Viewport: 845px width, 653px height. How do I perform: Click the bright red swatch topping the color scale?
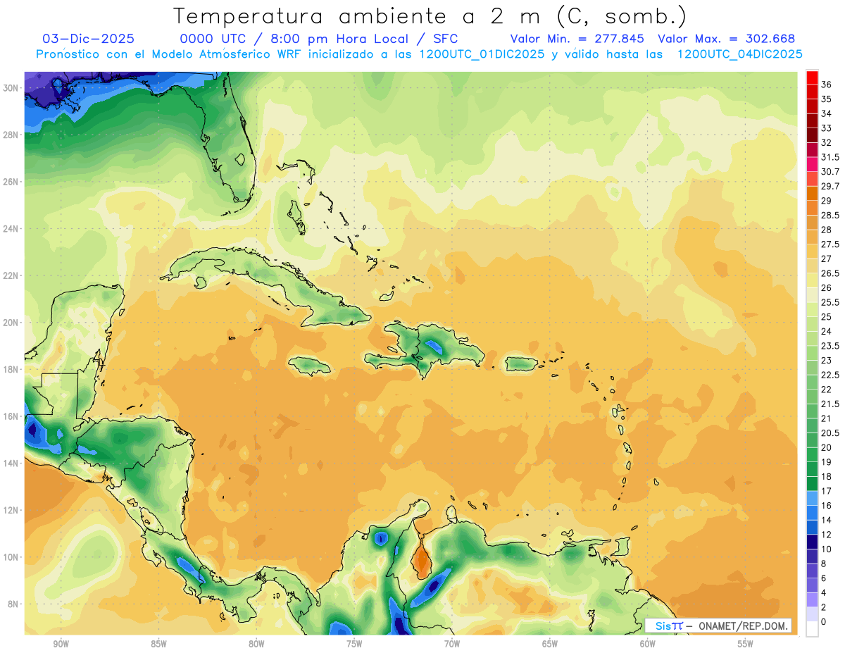point(812,77)
